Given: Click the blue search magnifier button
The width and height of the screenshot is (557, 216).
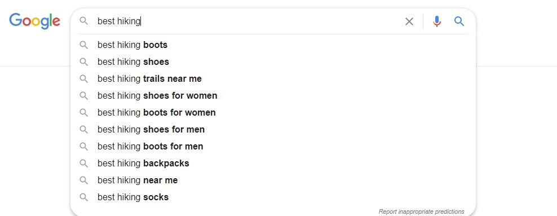Looking at the screenshot, I should point(459,21).
